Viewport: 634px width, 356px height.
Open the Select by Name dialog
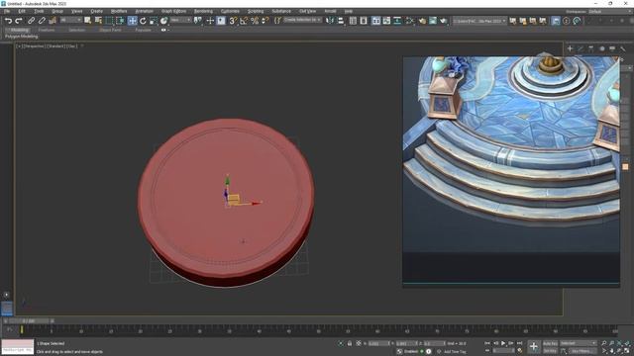98,21
